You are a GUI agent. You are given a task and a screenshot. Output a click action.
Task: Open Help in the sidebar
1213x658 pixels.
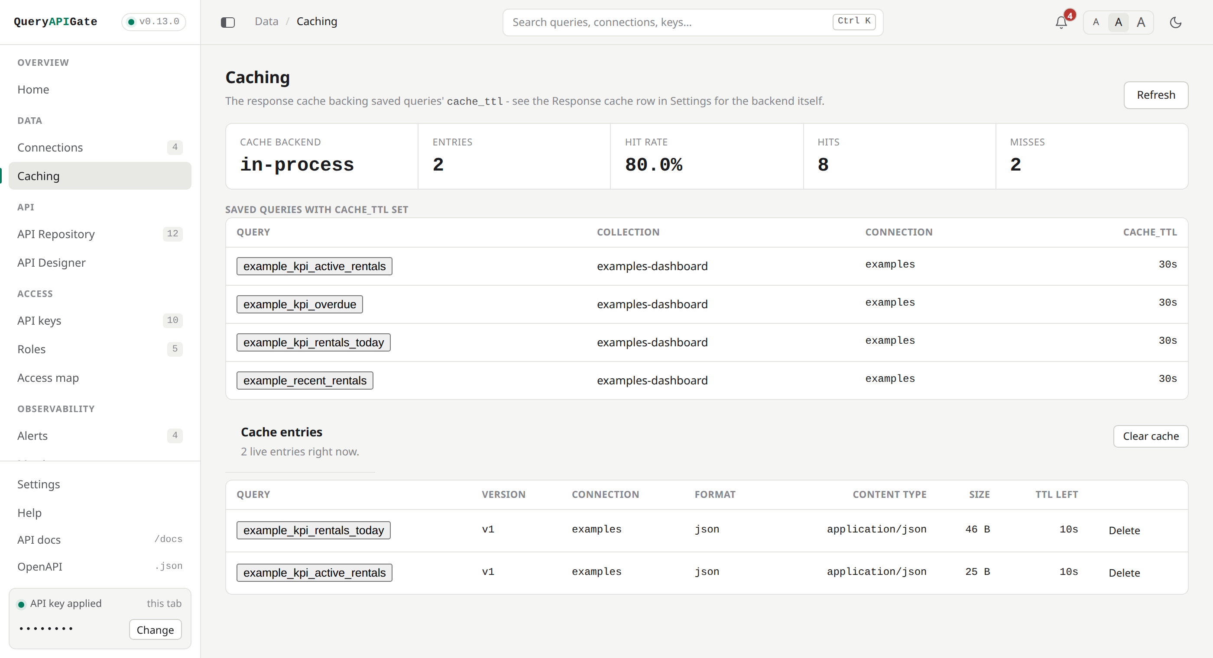pyautogui.click(x=100, y=513)
